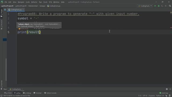172x97 pixels.
Task: Click the PyCharm logo in the title bar
Action: pyautogui.click(x=2, y=2)
